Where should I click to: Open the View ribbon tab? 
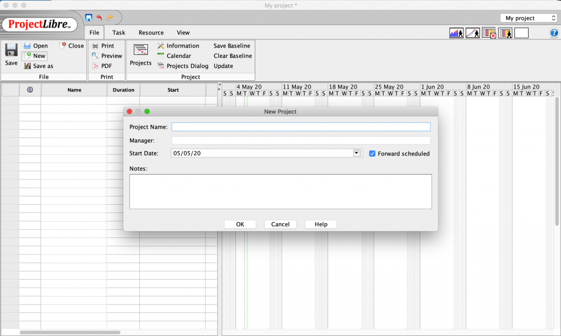(x=183, y=33)
